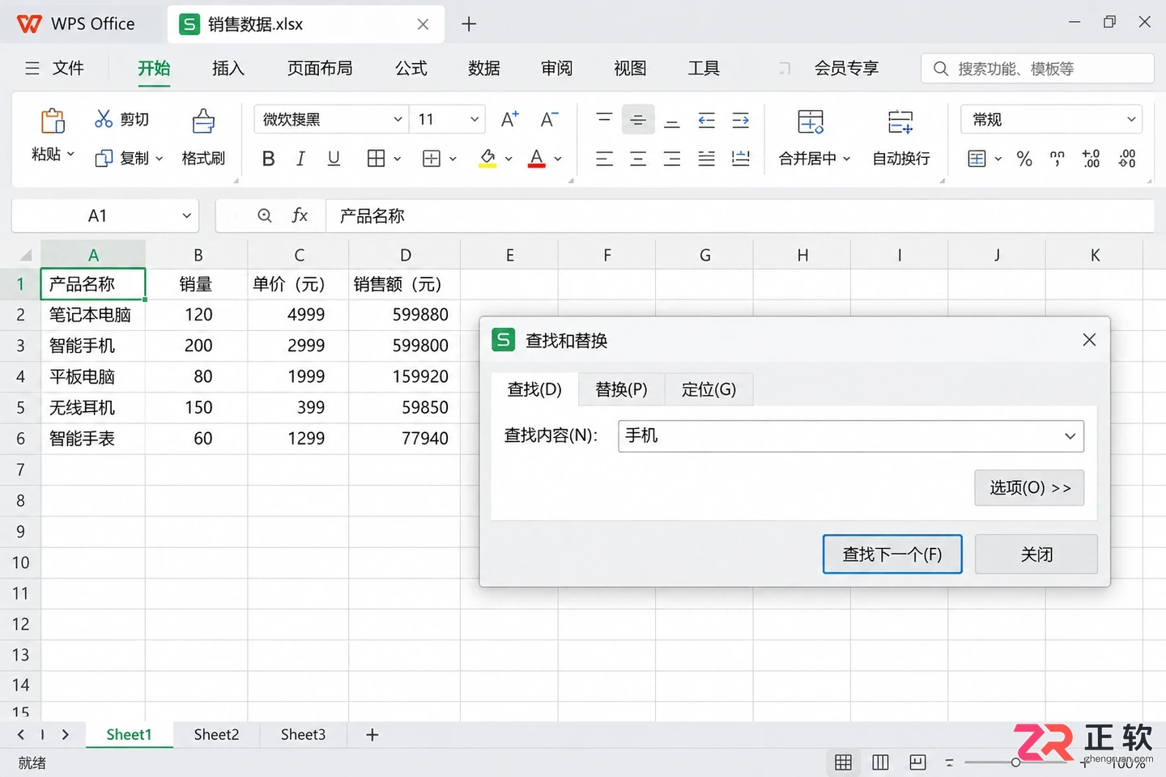Screen dimensions: 1166x777
Task: Switch to the 插入 ribbon tab
Action: [x=228, y=69]
